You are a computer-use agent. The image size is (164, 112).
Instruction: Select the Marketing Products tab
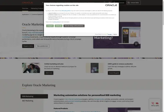coord(37,8)
